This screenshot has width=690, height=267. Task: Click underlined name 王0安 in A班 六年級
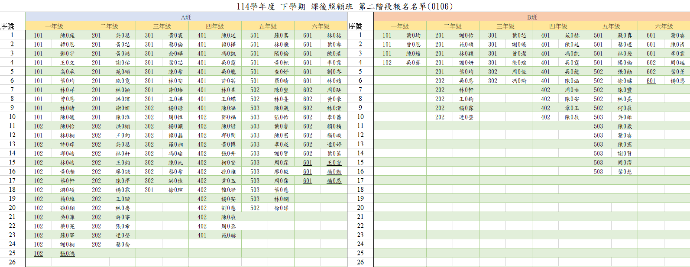point(334,163)
